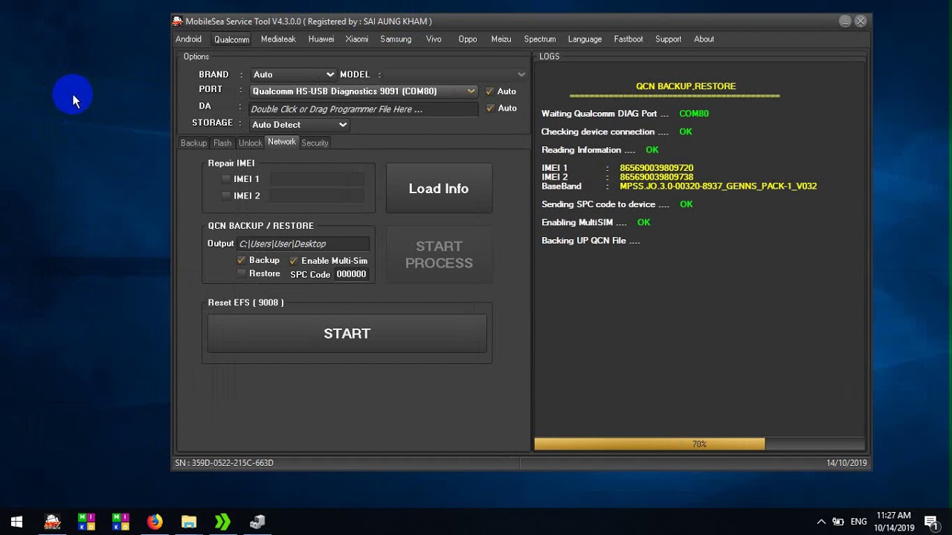Screen dimensions: 952x535
Task: Expand the BRAND dropdown set to Auto
Action: coord(293,74)
